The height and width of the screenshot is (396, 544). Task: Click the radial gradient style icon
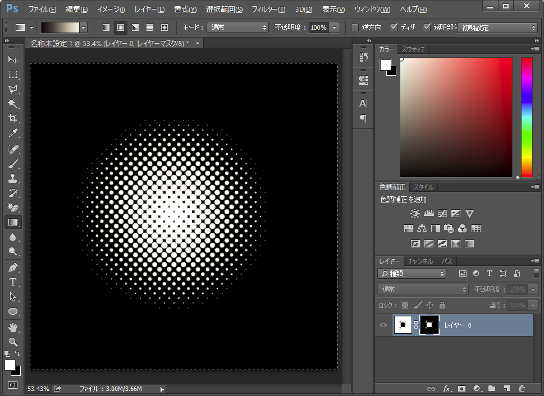121,27
